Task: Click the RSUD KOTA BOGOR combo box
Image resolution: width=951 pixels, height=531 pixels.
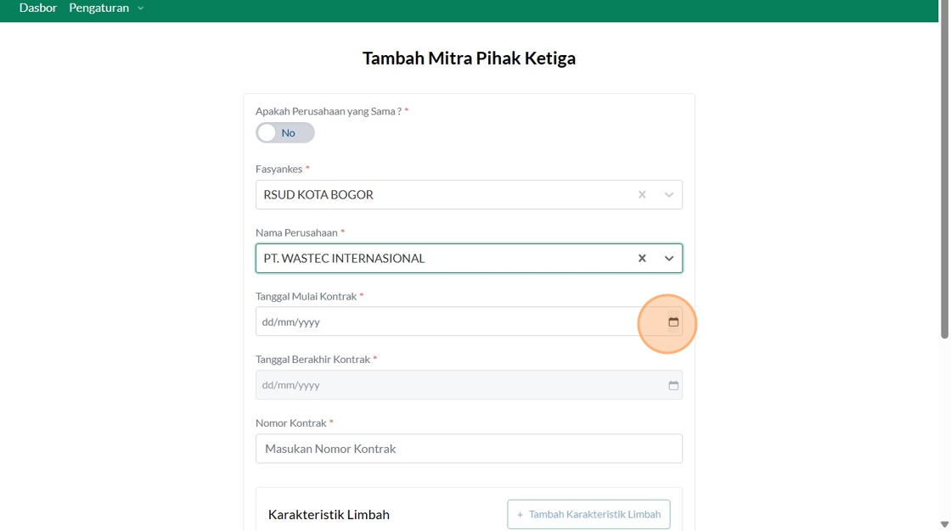Action: tap(469, 194)
